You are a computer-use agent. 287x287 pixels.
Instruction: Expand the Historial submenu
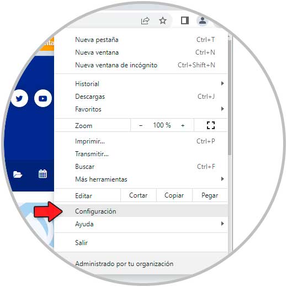click(141, 84)
